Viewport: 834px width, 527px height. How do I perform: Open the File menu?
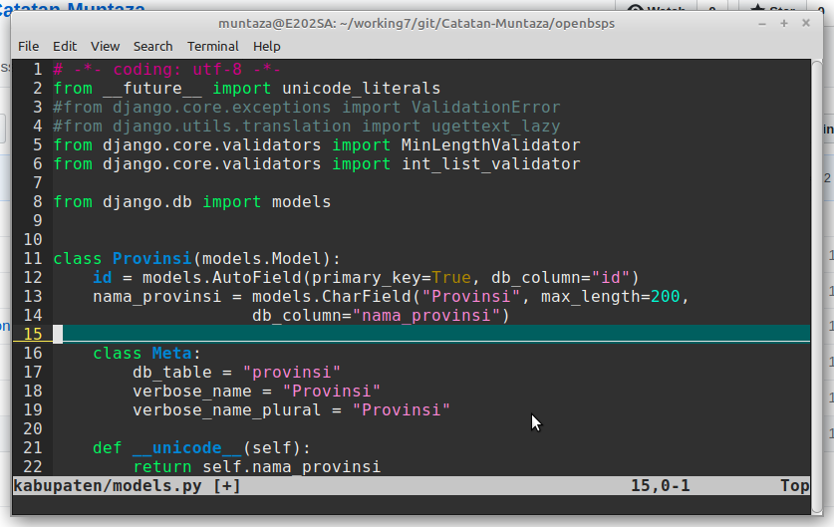[x=28, y=46]
